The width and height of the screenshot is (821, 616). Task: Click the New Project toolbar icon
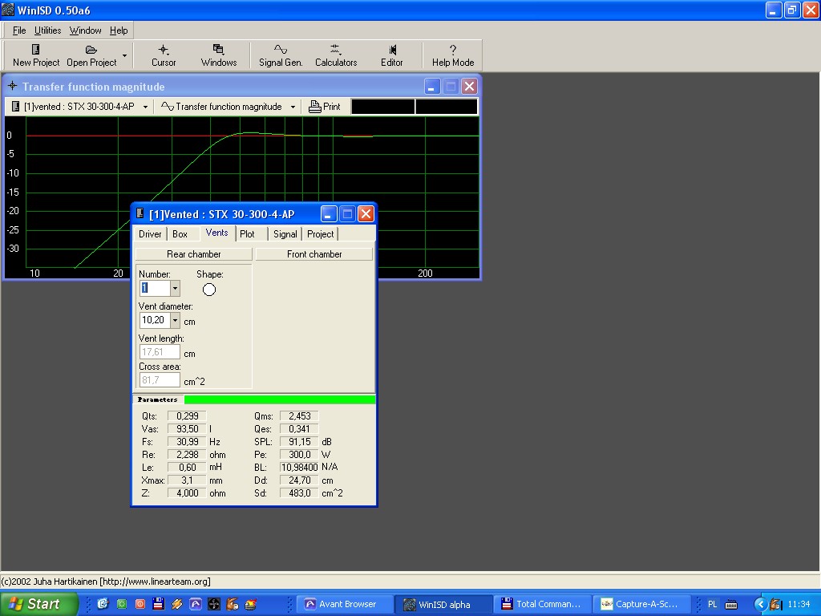click(x=36, y=55)
